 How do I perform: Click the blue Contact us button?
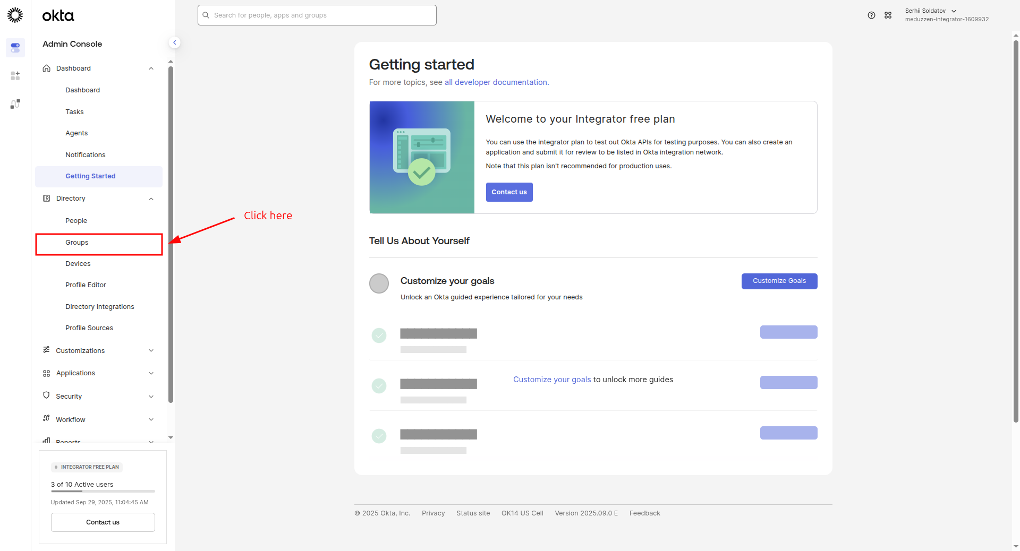click(x=509, y=192)
